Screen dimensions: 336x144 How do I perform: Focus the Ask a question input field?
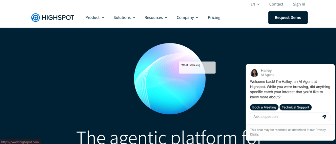(x=284, y=117)
